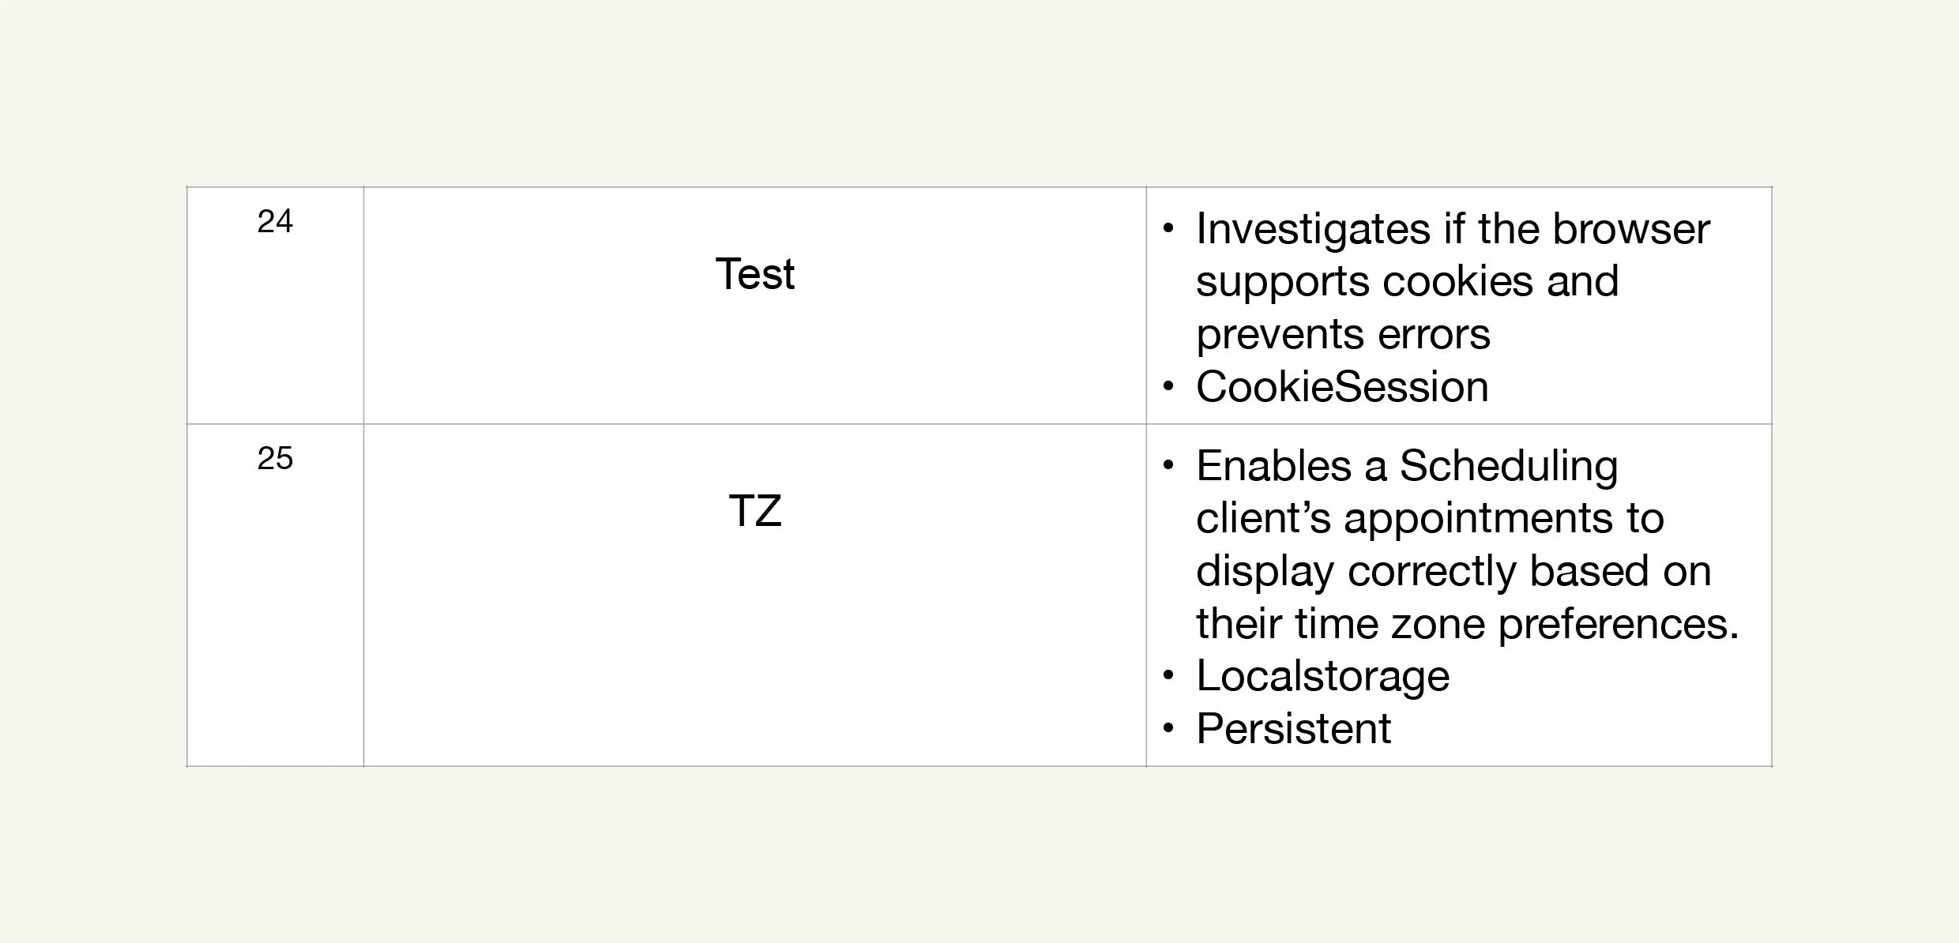Viewport: 1959px width, 943px height.
Task: Click the row number 24 cell
Action: click(x=275, y=222)
